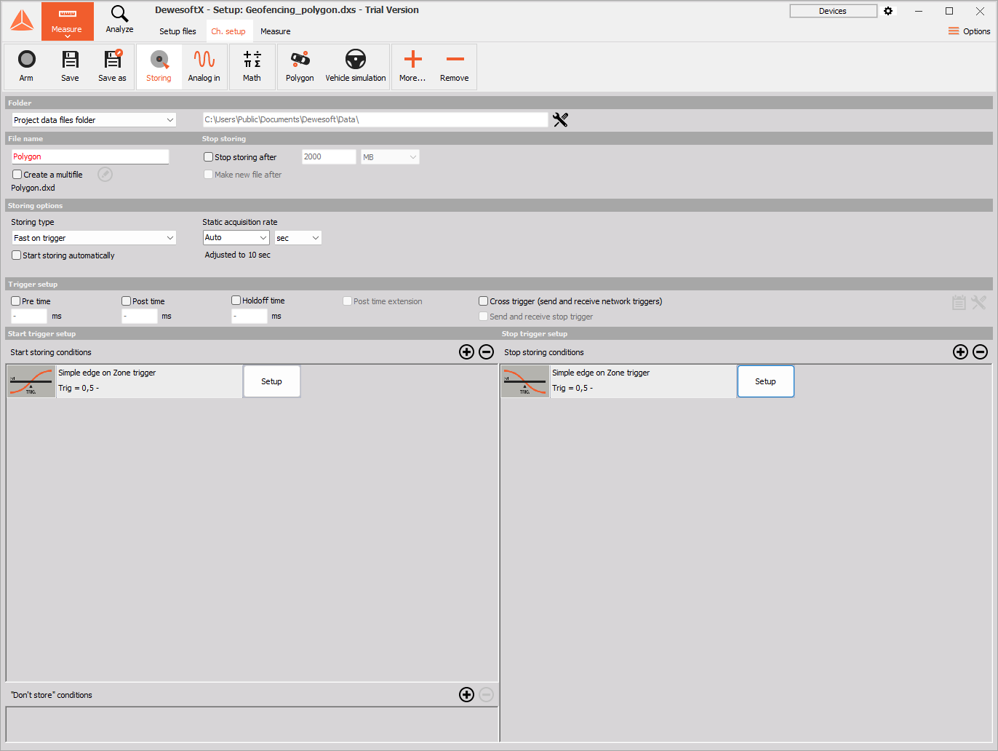Enable Create a multifile checkbox
This screenshot has height=751, width=998.
pos(17,175)
